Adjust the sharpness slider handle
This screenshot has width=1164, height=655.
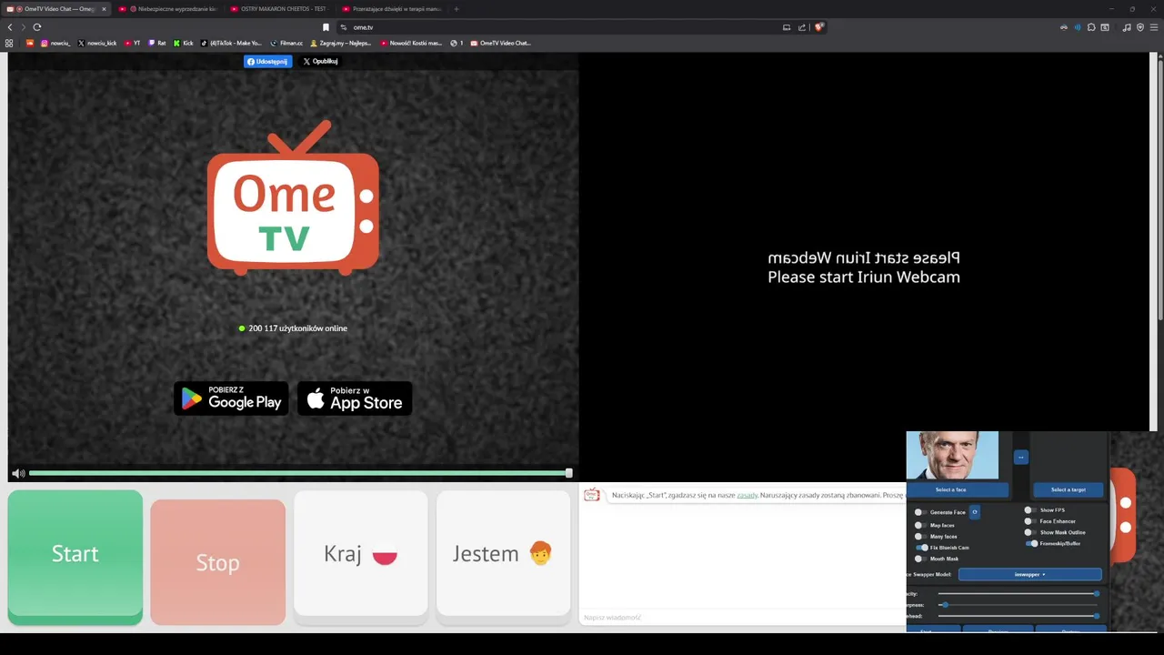(945, 605)
